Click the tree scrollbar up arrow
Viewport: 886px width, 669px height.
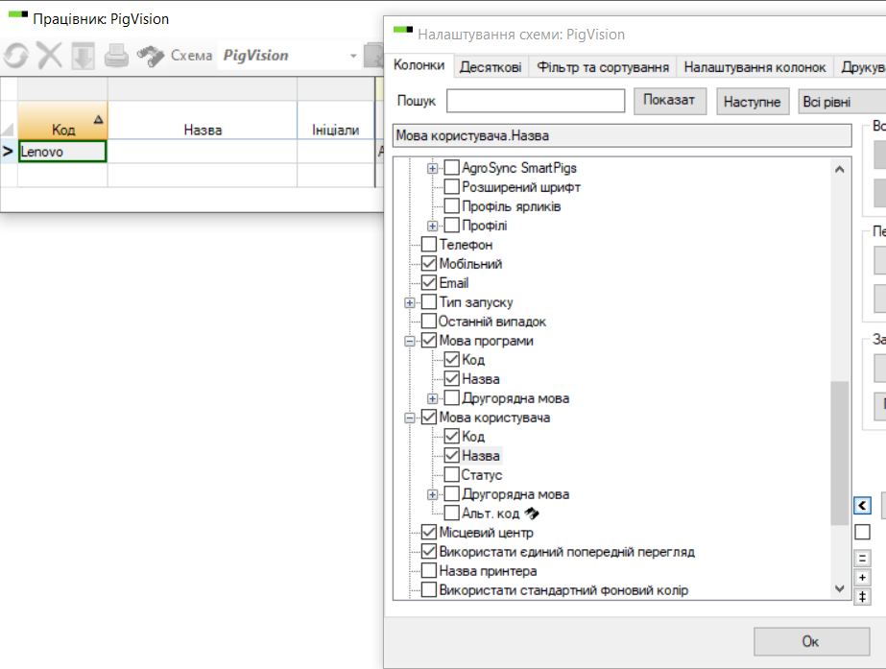[x=840, y=169]
